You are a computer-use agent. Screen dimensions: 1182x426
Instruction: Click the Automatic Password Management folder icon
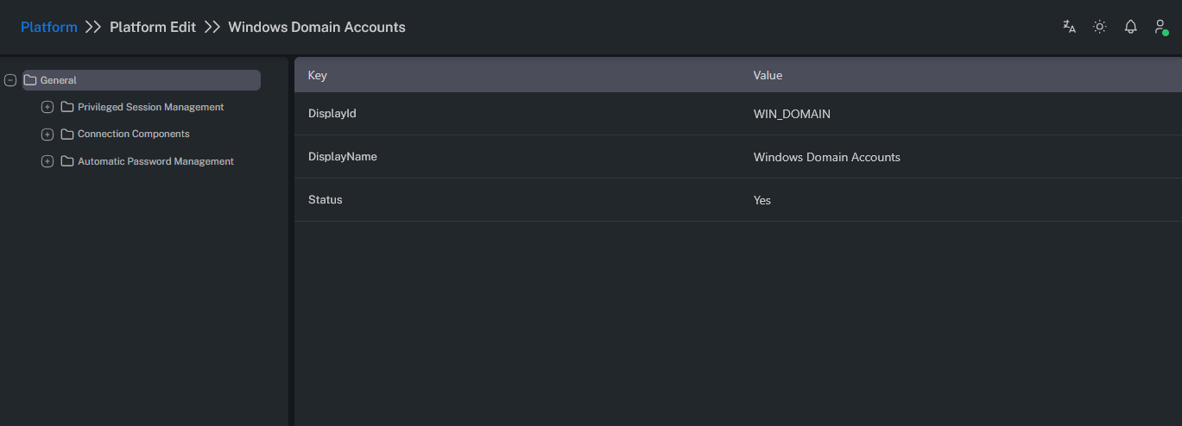67,161
